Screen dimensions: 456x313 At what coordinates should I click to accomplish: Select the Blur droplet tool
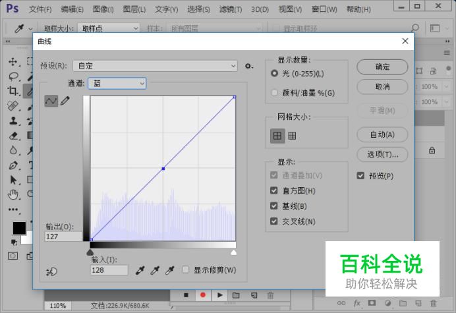tap(13, 150)
